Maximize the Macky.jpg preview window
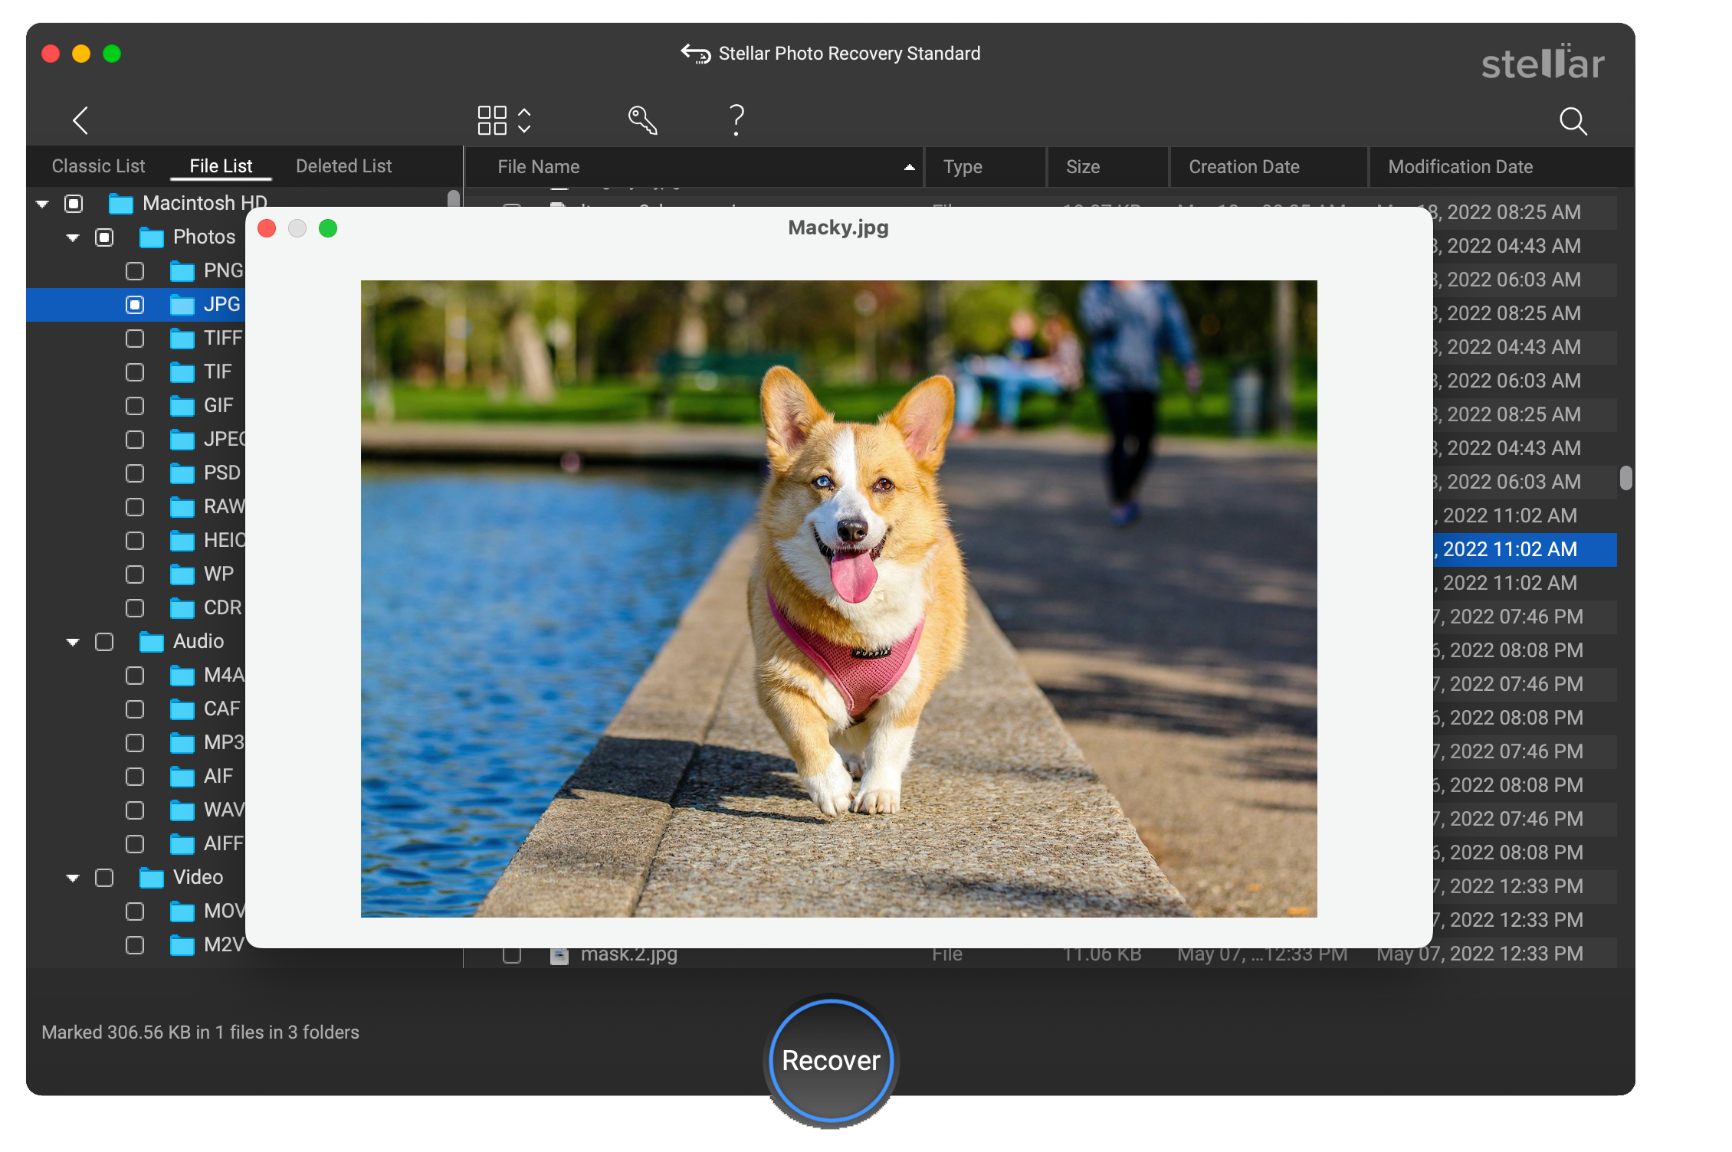Image resolution: width=1732 pixels, height=1152 pixels. pyautogui.click(x=328, y=228)
